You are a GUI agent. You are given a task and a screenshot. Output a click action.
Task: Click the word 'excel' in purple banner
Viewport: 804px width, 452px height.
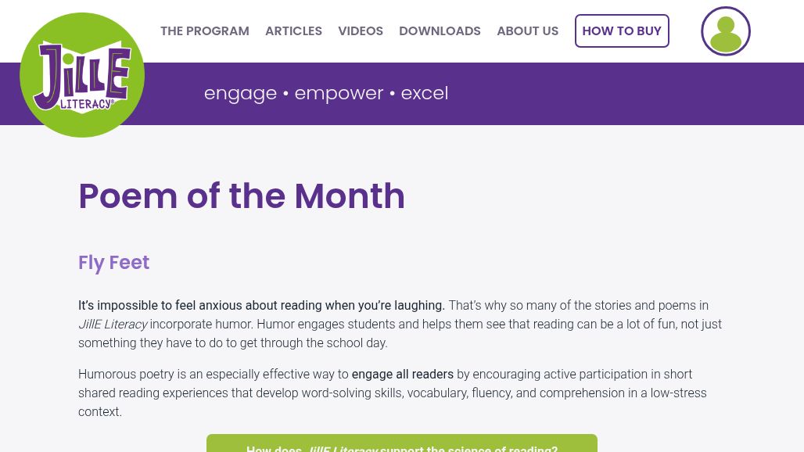pos(424,93)
